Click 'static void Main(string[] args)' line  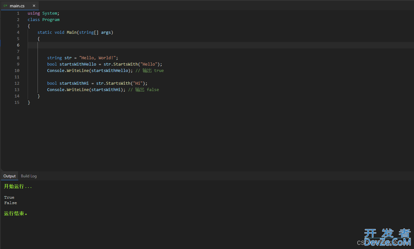pos(75,32)
